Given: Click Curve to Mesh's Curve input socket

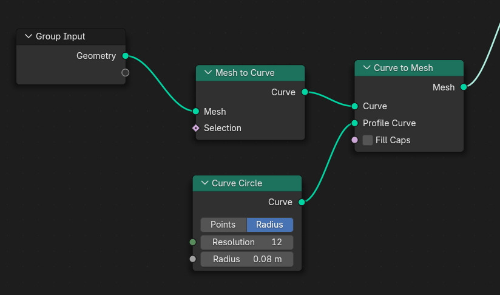Looking at the screenshot, I should tap(354, 106).
